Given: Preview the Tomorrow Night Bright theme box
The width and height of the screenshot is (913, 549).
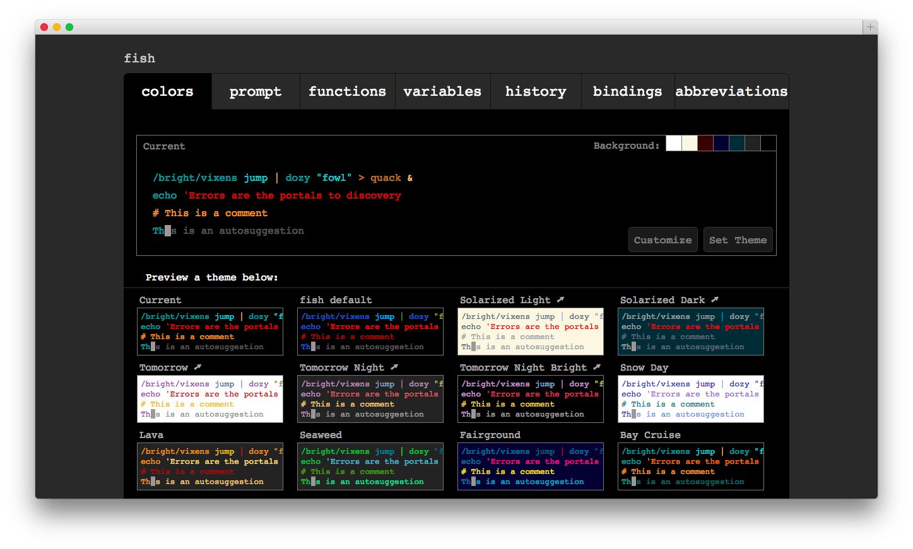Looking at the screenshot, I should [x=531, y=399].
